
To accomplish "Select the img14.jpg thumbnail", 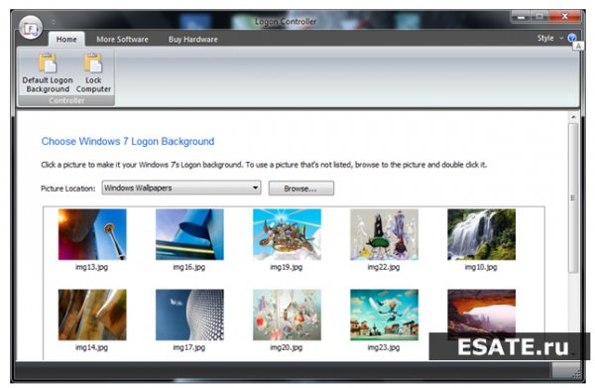I will tap(92, 315).
